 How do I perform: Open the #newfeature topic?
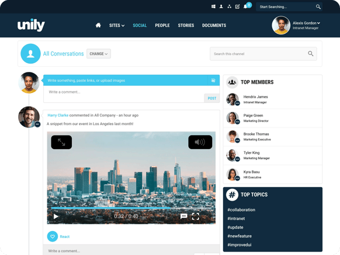tap(240, 236)
